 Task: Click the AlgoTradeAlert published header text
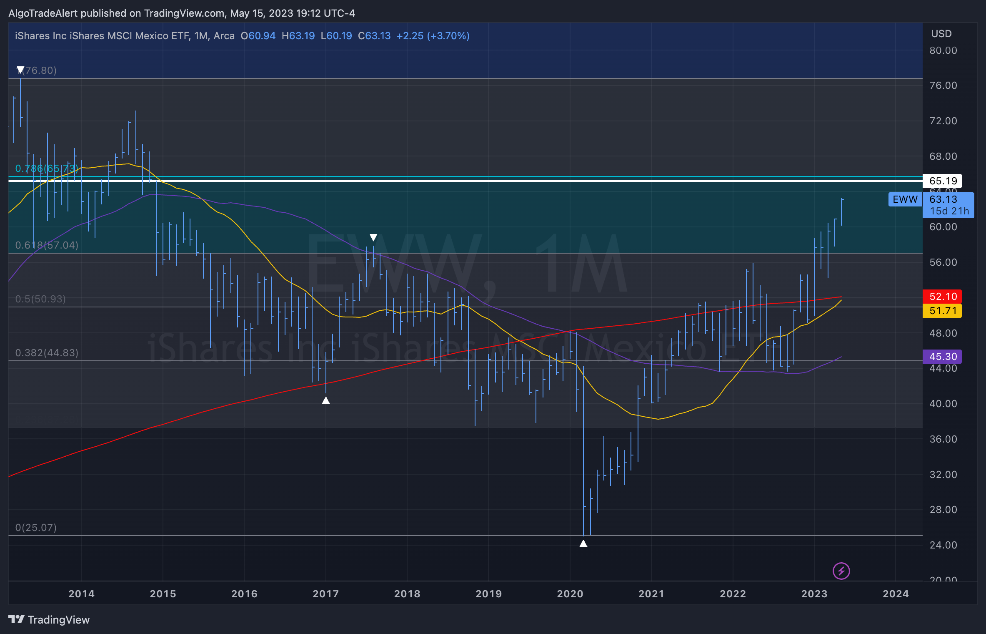182,13
